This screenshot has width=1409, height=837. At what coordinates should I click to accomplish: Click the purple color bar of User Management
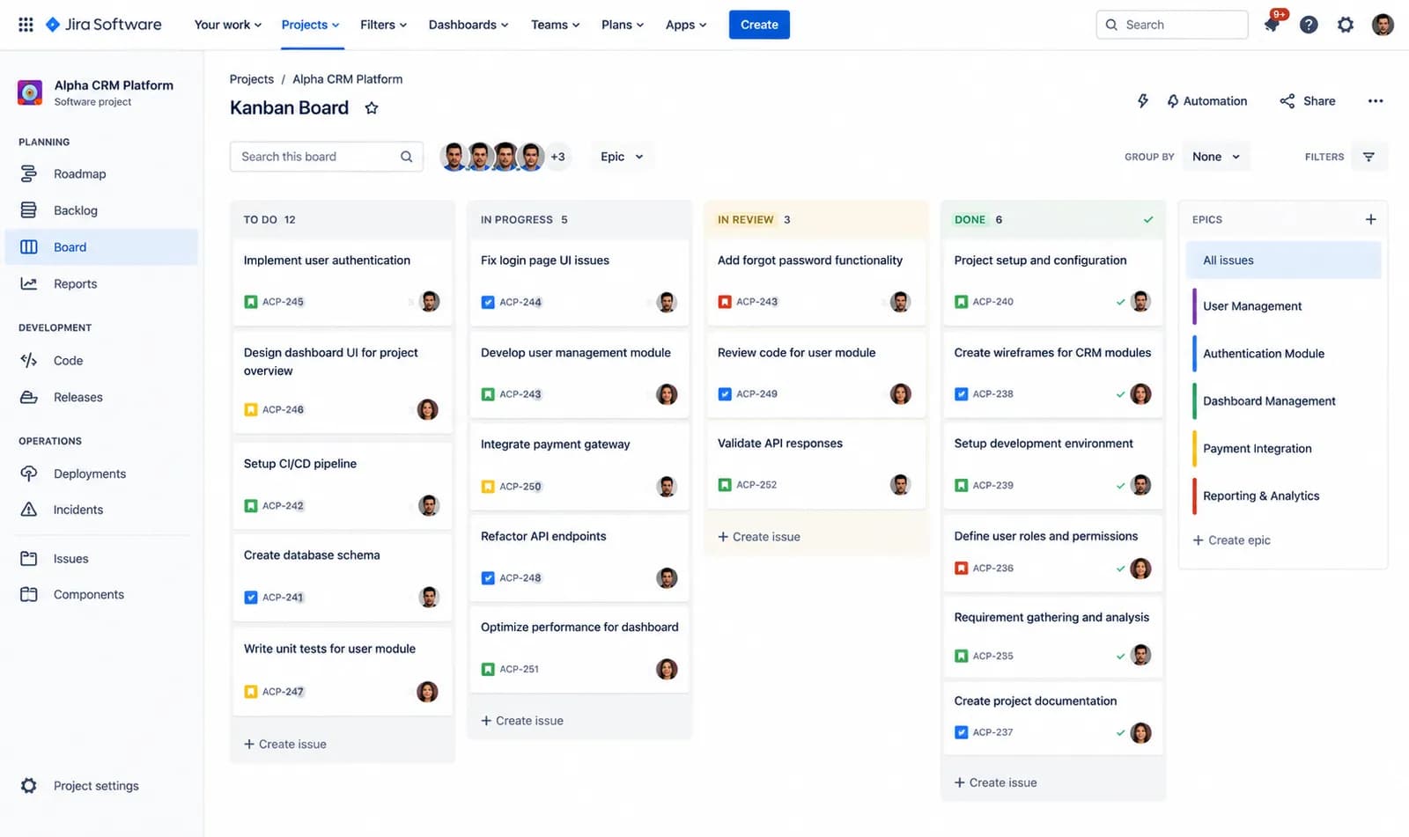click(x=1194, y=306)
